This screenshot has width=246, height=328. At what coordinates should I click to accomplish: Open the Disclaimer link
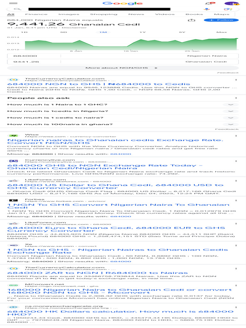pyautogui.click(x=74, y=28)
